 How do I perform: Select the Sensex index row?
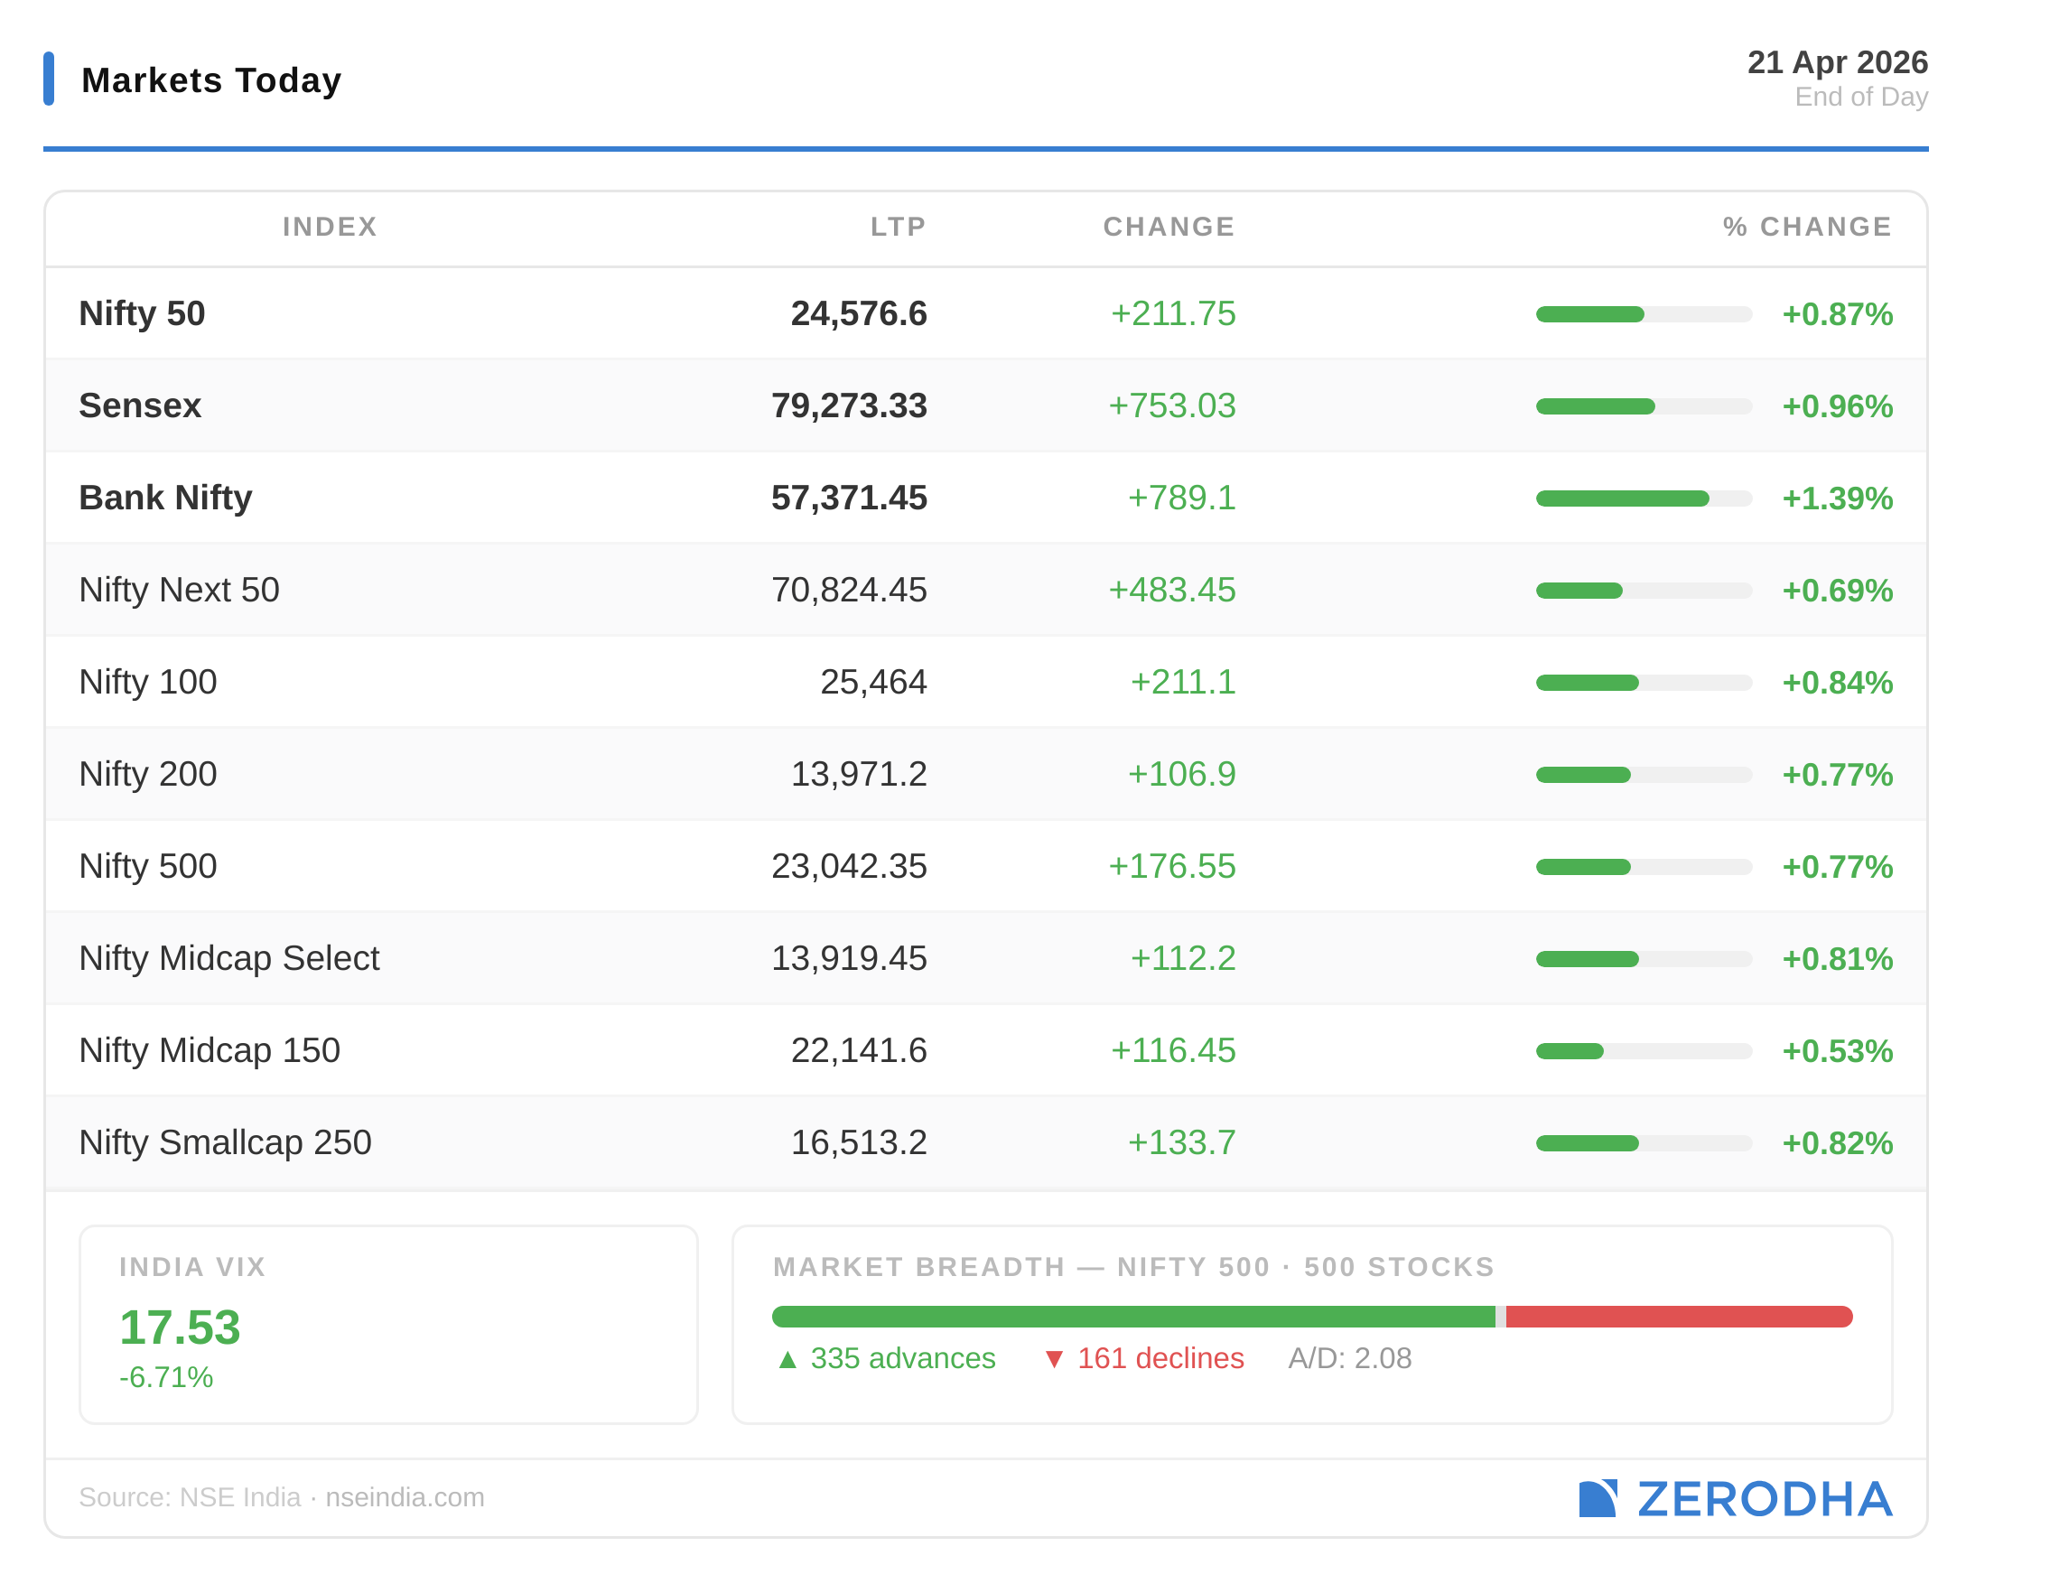click(x=141, y=406)
